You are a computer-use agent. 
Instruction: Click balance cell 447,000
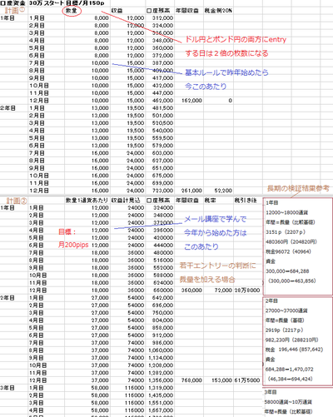point(162,93)
